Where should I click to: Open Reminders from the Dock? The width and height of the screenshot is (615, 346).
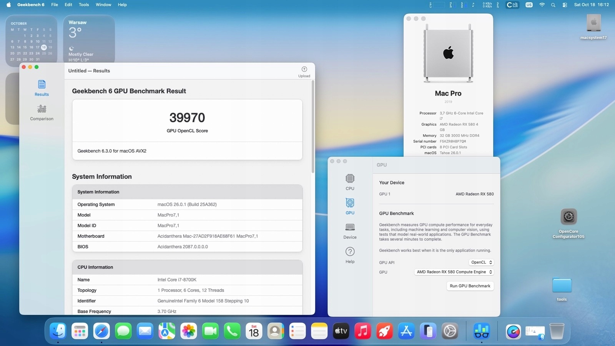[x=298, y=331]
